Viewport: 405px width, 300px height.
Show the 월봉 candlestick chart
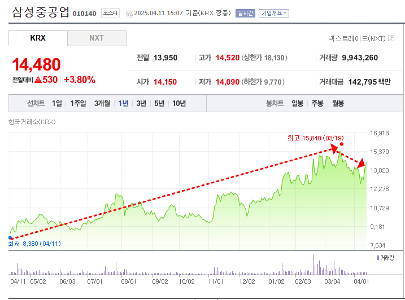[338, 103]
